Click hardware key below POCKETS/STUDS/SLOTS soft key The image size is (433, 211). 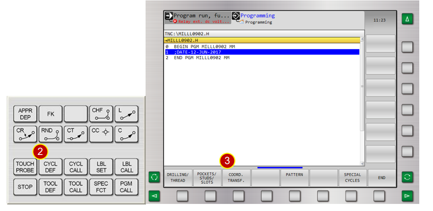point(210,196)
